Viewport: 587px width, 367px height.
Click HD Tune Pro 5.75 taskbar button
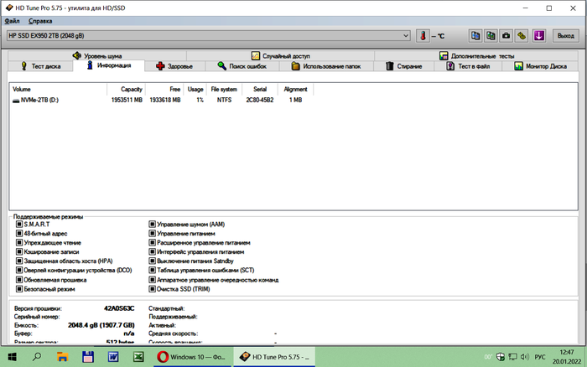tap(274, 357)
